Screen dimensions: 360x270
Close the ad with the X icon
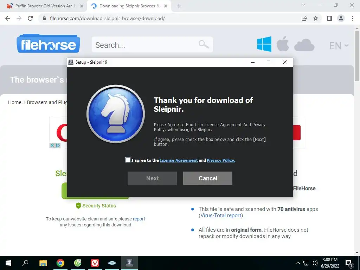pos(52,145)
